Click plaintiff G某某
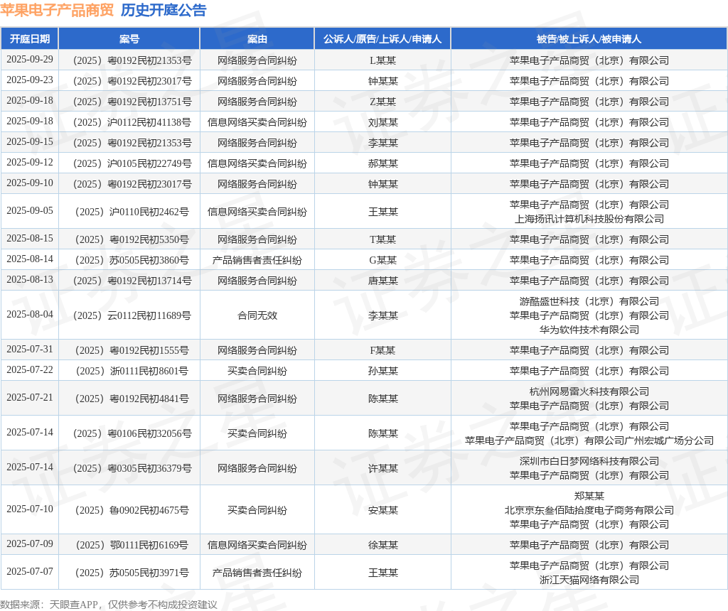728x611 pixels. pos(382,260)
